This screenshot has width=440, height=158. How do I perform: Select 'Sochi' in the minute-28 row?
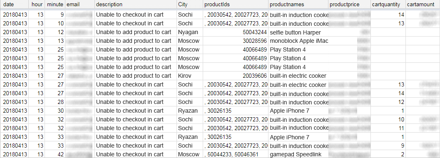[189, 102]
